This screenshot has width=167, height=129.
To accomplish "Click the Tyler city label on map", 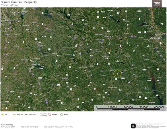I will (81, 45).
